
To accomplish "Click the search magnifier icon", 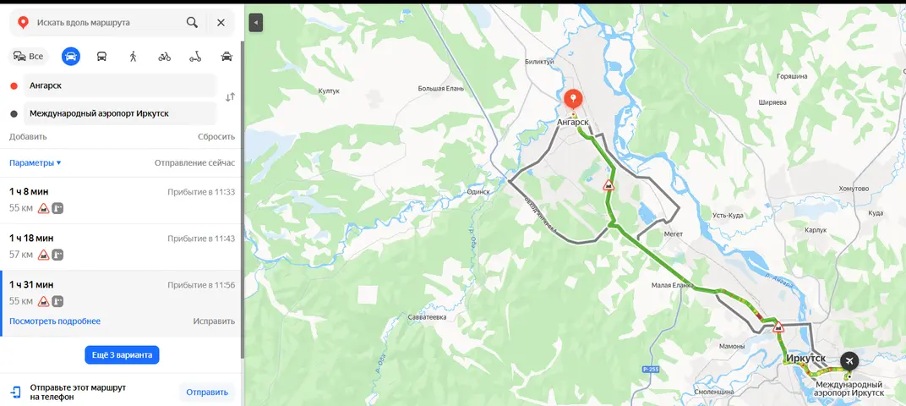I will [x=192, y=23].
